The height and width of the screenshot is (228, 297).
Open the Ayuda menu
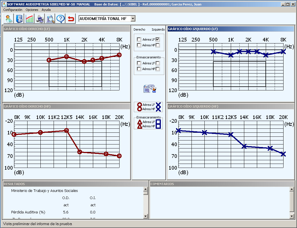click(x=46, y=10)
